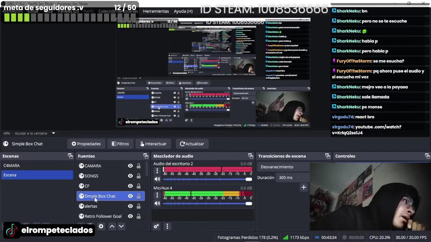Click the Interactuar button

[x=153, y=144]
